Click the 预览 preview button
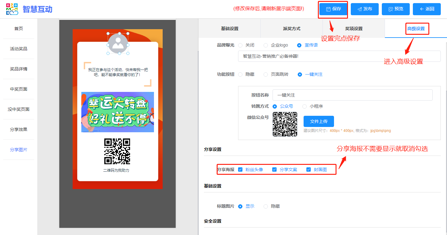The image size is (447, 235). point(395,9)
